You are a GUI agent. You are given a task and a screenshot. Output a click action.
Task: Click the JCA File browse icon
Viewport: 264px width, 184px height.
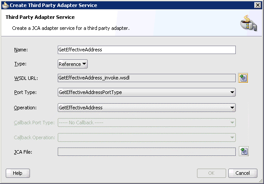coord(244,152)
